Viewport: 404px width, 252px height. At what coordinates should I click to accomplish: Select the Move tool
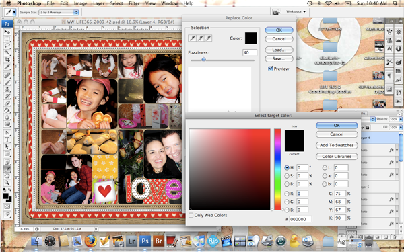pos(7,32)
